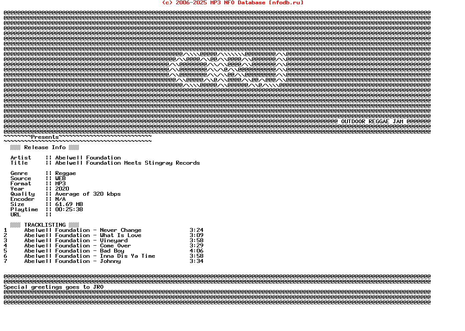This screenshot has width=465, height=331.
Task: Click the 4:06 duration of Bad Boy
Action: pos(196,251)
